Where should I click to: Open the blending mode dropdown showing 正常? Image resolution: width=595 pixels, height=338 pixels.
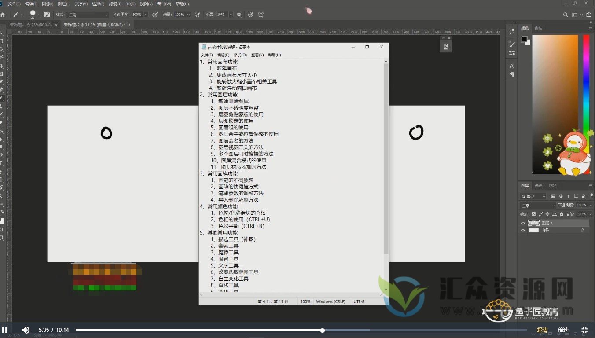(x=537, y=205)
